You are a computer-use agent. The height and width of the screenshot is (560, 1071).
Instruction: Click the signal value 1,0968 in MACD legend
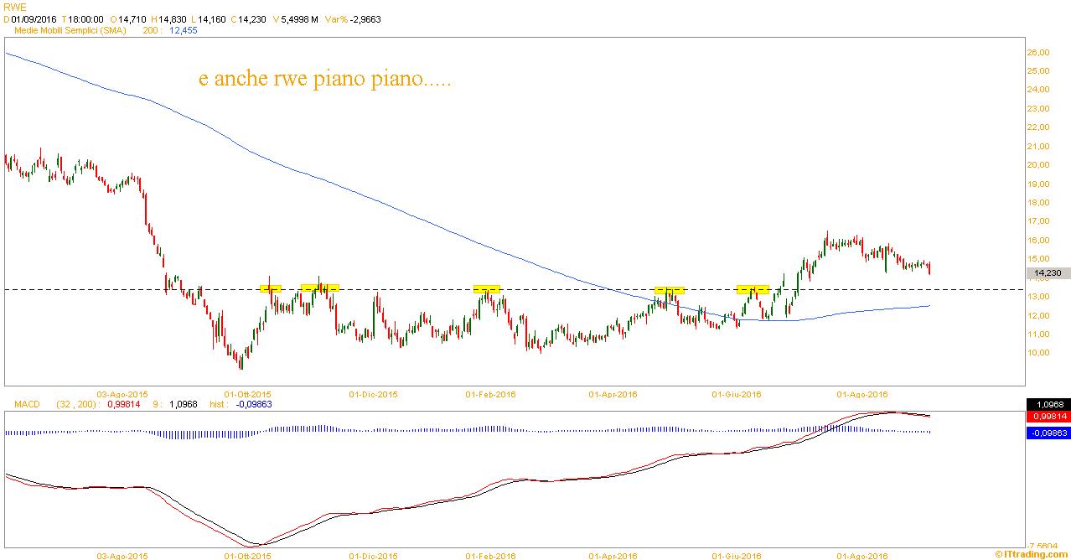183,404
